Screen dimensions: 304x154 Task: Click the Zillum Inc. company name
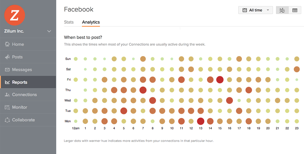click(x=14, y=31)
